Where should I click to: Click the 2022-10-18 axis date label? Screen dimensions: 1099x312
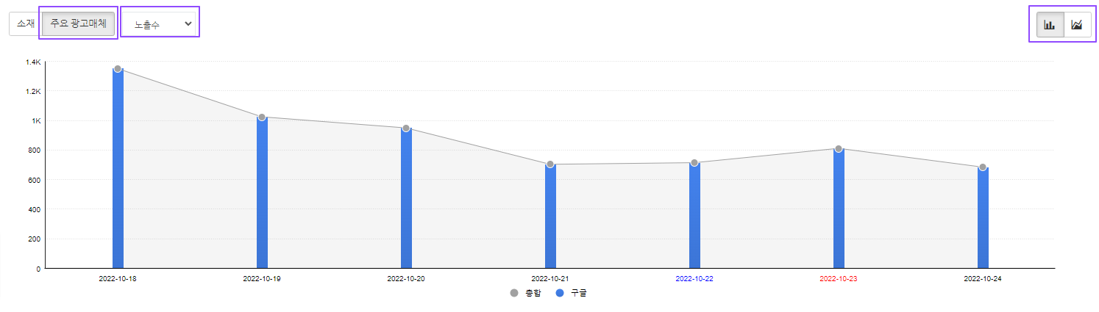click(118, 279)
